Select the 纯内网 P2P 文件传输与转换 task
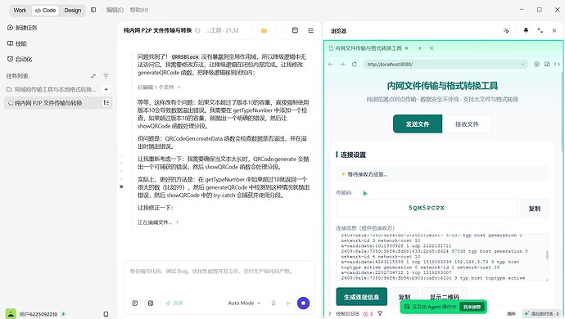The width and height of the screenshot is (565, 319). [x=48, y=103]
